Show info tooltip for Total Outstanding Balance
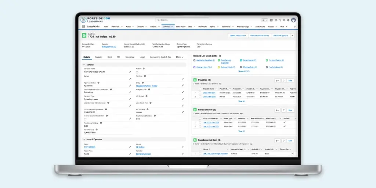Image resolution: width=376 pixels, height=188 pixels. 106,109
